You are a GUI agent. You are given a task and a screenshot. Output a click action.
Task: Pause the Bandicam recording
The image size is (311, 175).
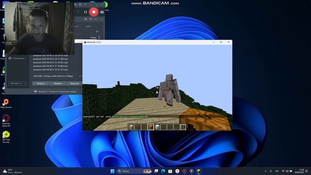(86, 12)
